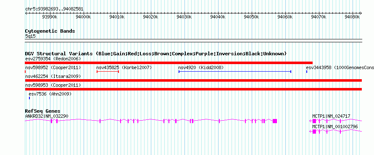374x155 pixels.
Task: Click the nsv4920 Kidd2008 blue gain segment
Action: (x=235, y=71)
